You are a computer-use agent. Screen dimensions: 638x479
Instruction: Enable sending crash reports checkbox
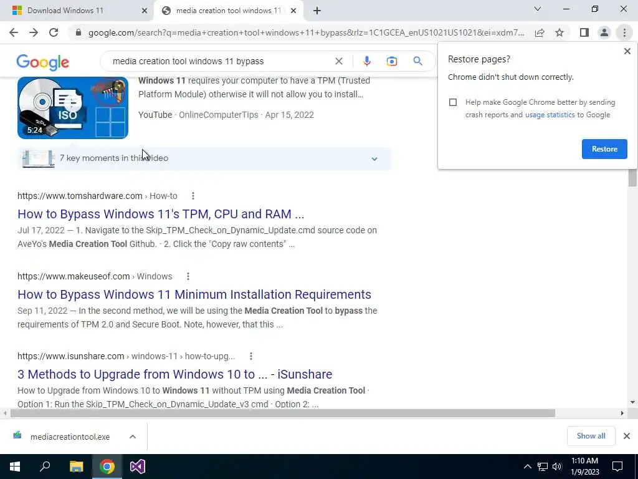(453, 102)
